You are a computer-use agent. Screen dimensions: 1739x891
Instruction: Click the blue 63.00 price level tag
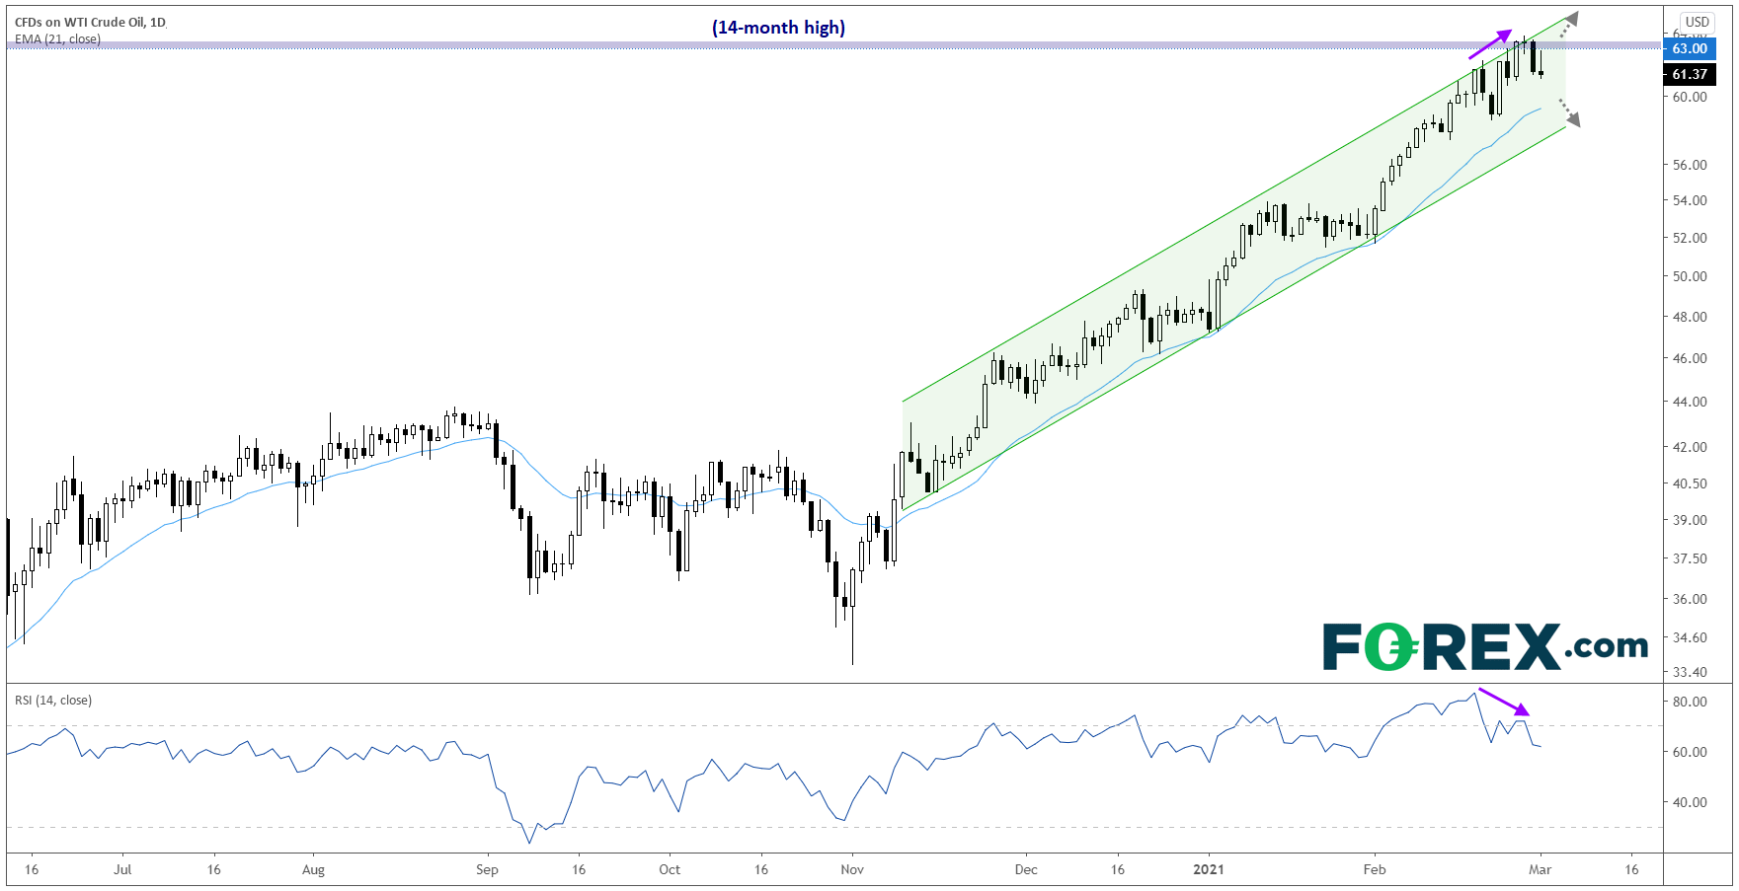[x=1689, y=48]
